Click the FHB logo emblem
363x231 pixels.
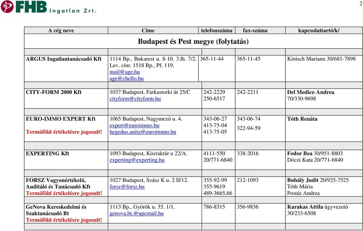point(7,6)
